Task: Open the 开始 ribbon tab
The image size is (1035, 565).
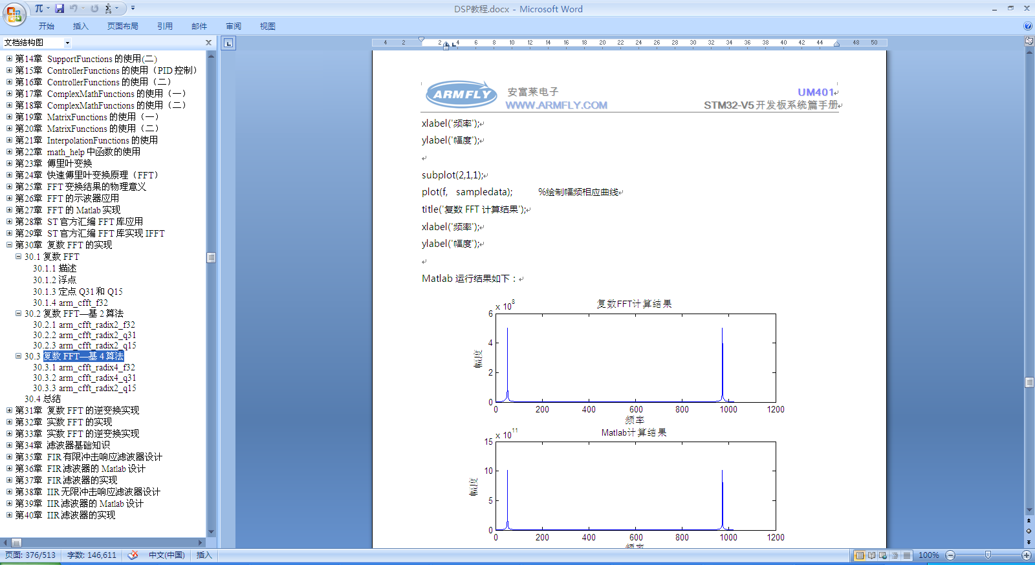Action: (47, 27)
